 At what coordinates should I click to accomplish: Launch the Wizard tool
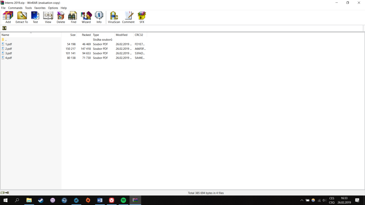86,17
